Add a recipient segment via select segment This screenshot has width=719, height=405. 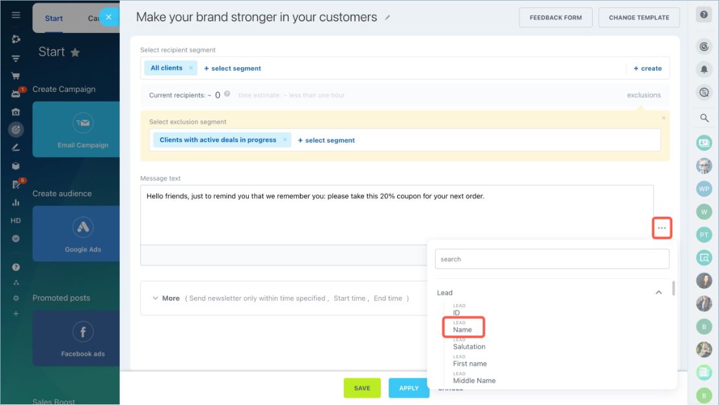pyautogui.click(x=233, y=69)
